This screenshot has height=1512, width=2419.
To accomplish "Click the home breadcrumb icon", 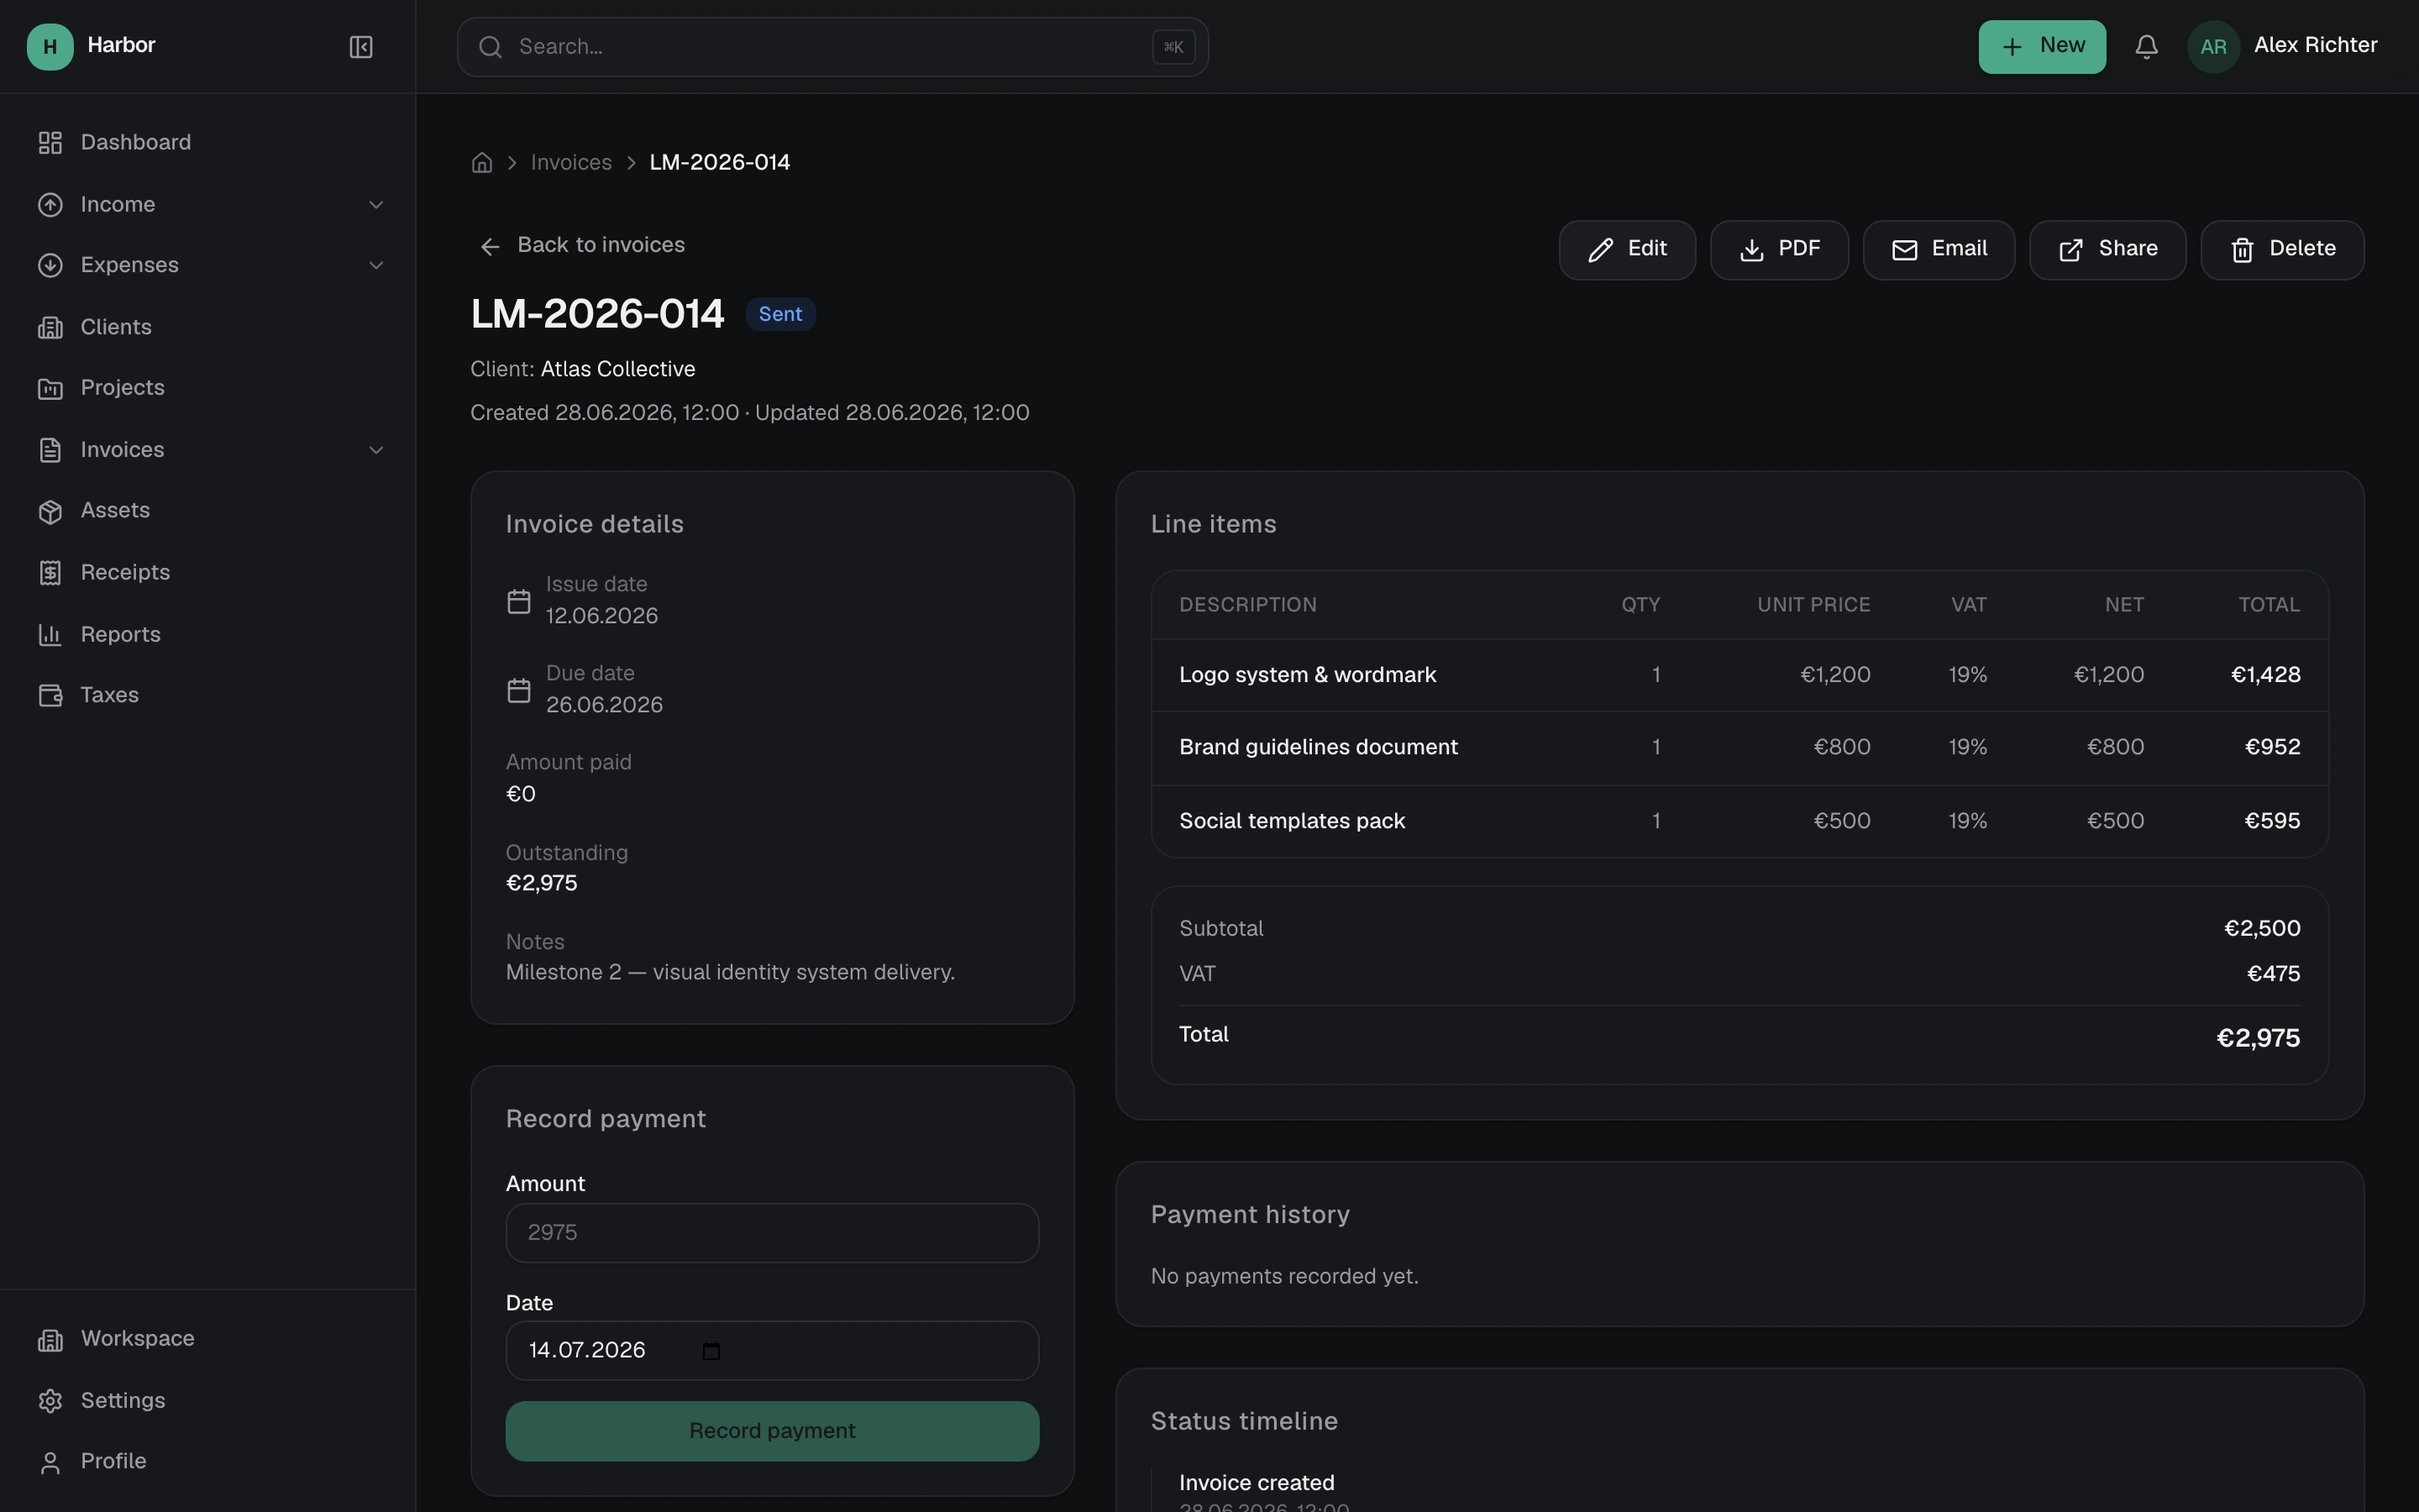I will click(482, 163).
